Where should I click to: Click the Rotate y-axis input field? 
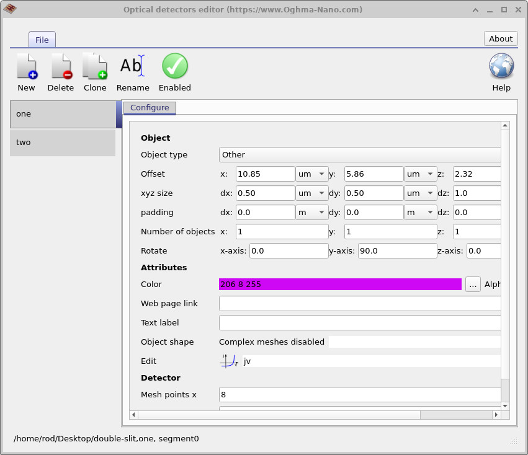pos(397,251)
